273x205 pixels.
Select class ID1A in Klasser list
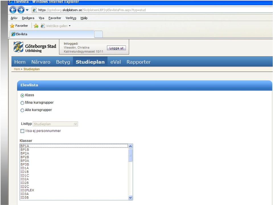click(74, 168)
